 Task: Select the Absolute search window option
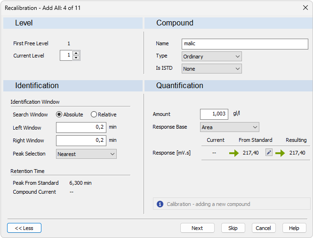59,115
